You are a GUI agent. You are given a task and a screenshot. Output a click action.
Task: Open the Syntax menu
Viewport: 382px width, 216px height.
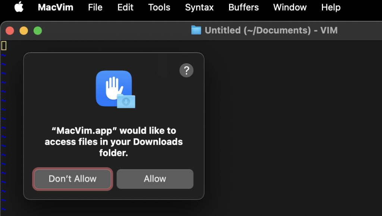pyautogui.click(x=199, y=7)
